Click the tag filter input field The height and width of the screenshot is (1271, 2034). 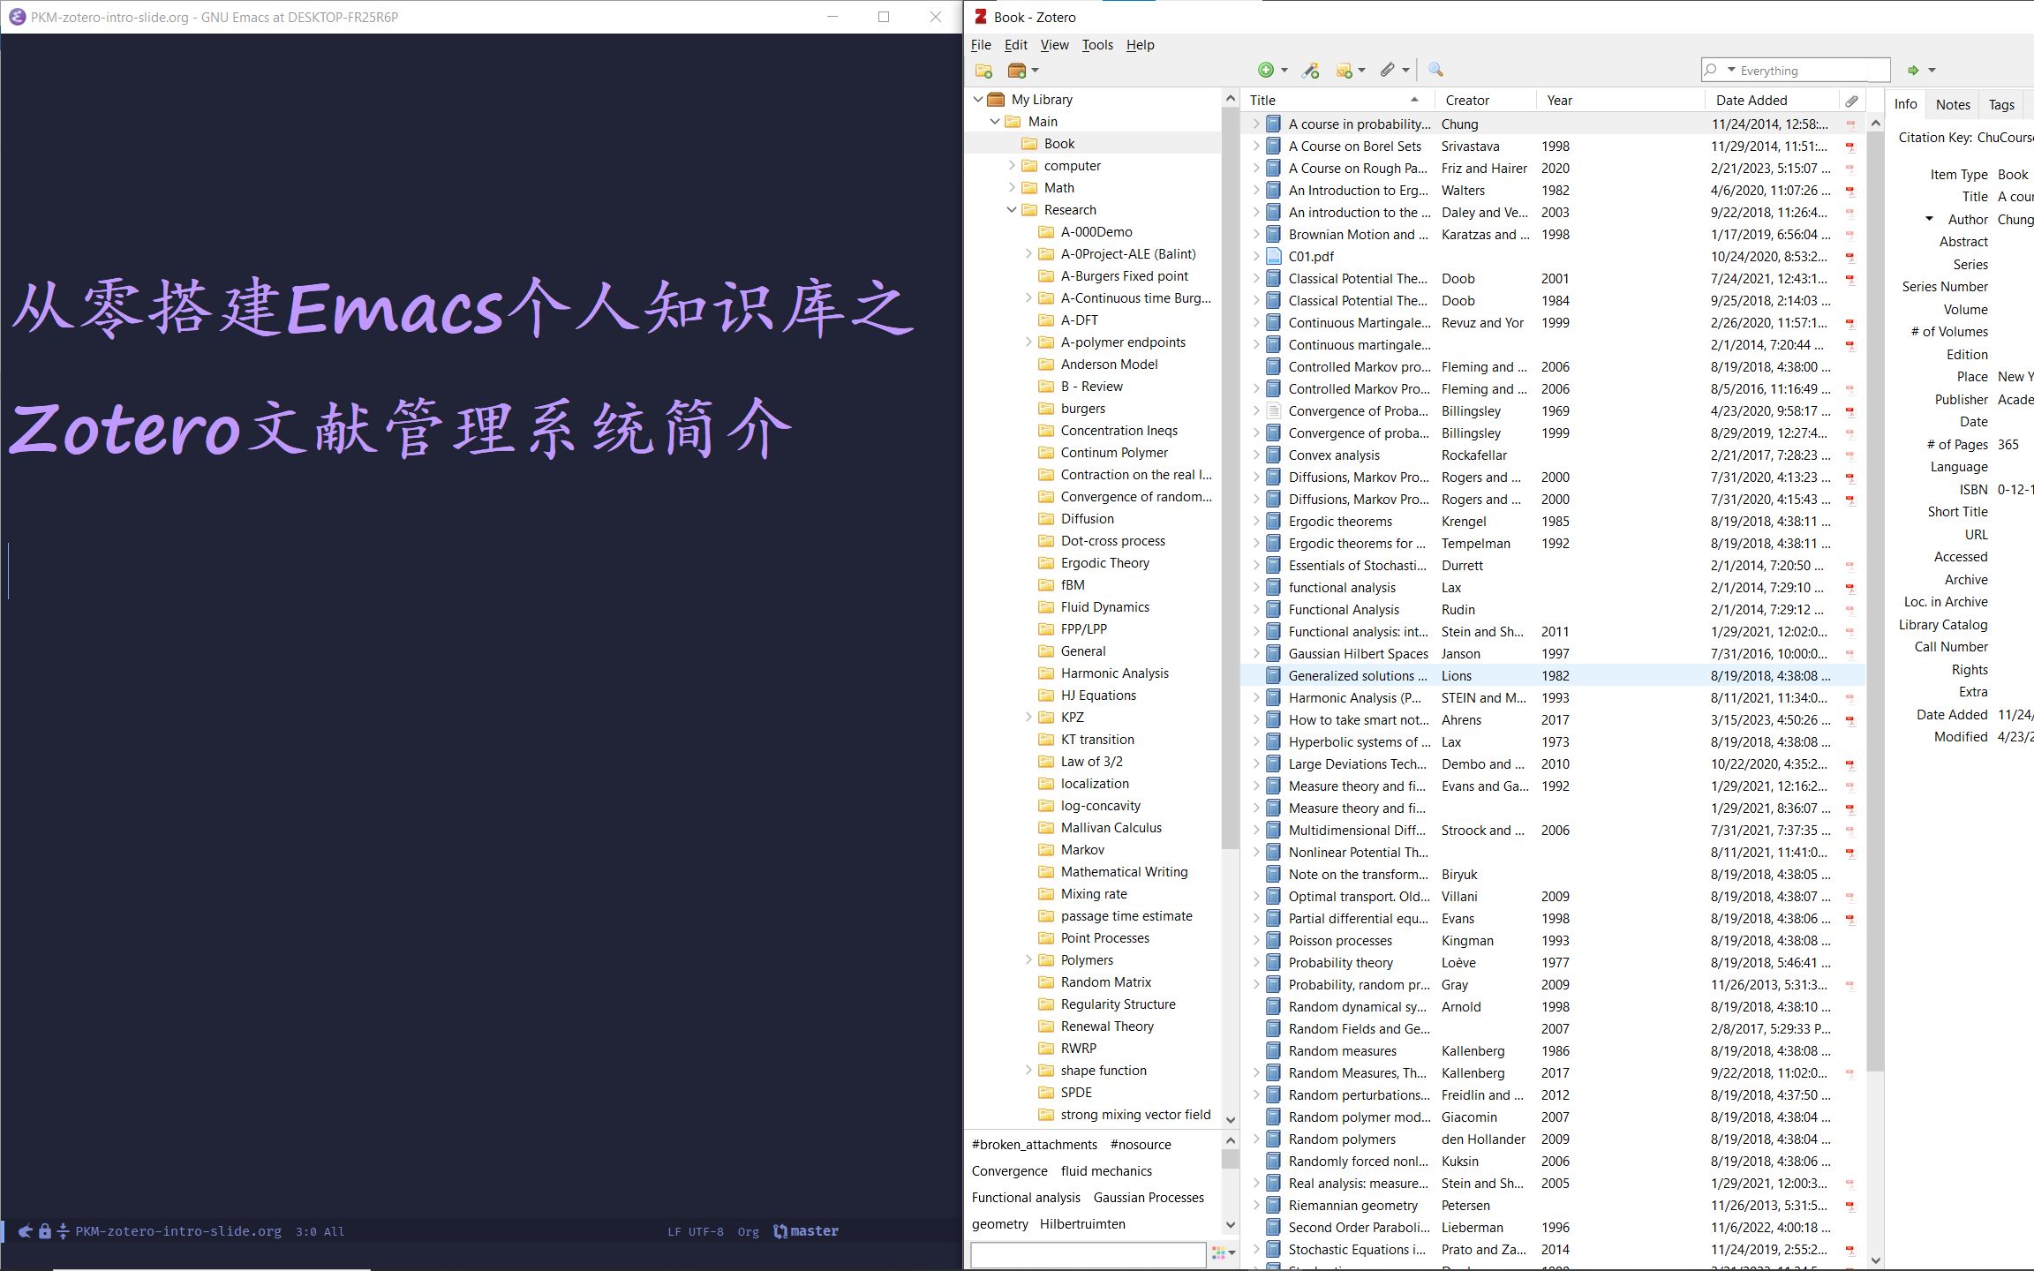[x=1088, y=1252]
